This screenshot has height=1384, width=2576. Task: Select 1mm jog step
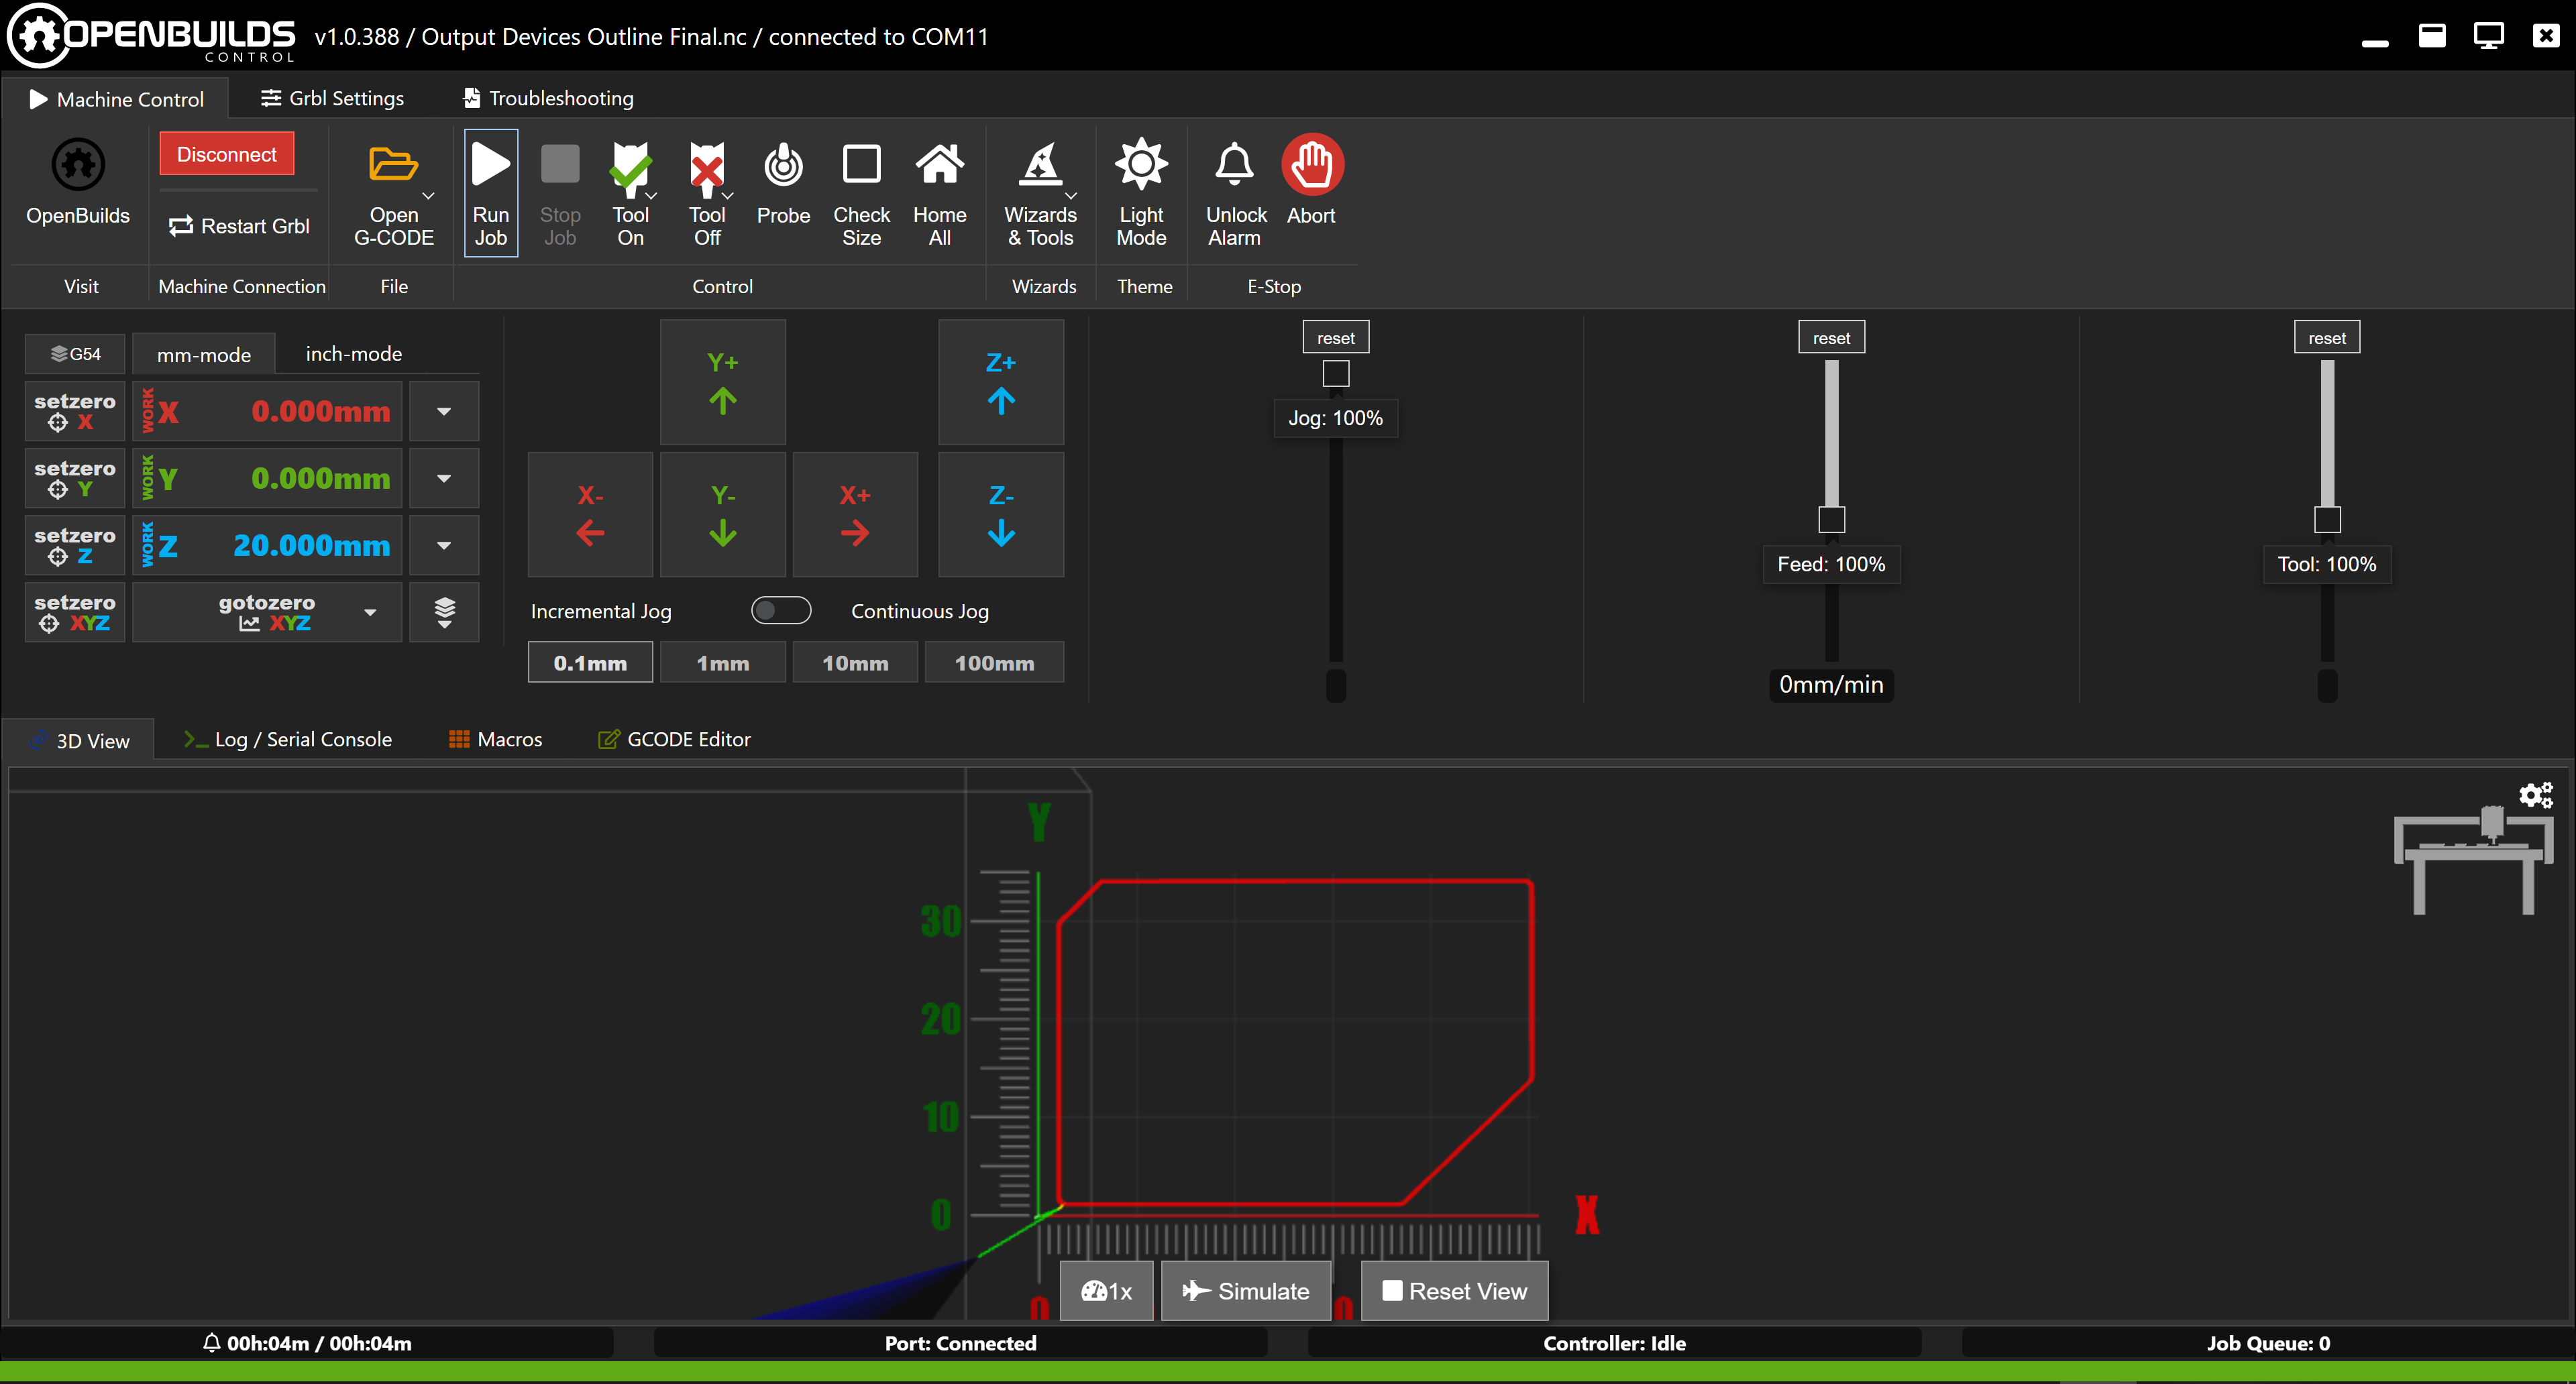click(x=722, y=662)
